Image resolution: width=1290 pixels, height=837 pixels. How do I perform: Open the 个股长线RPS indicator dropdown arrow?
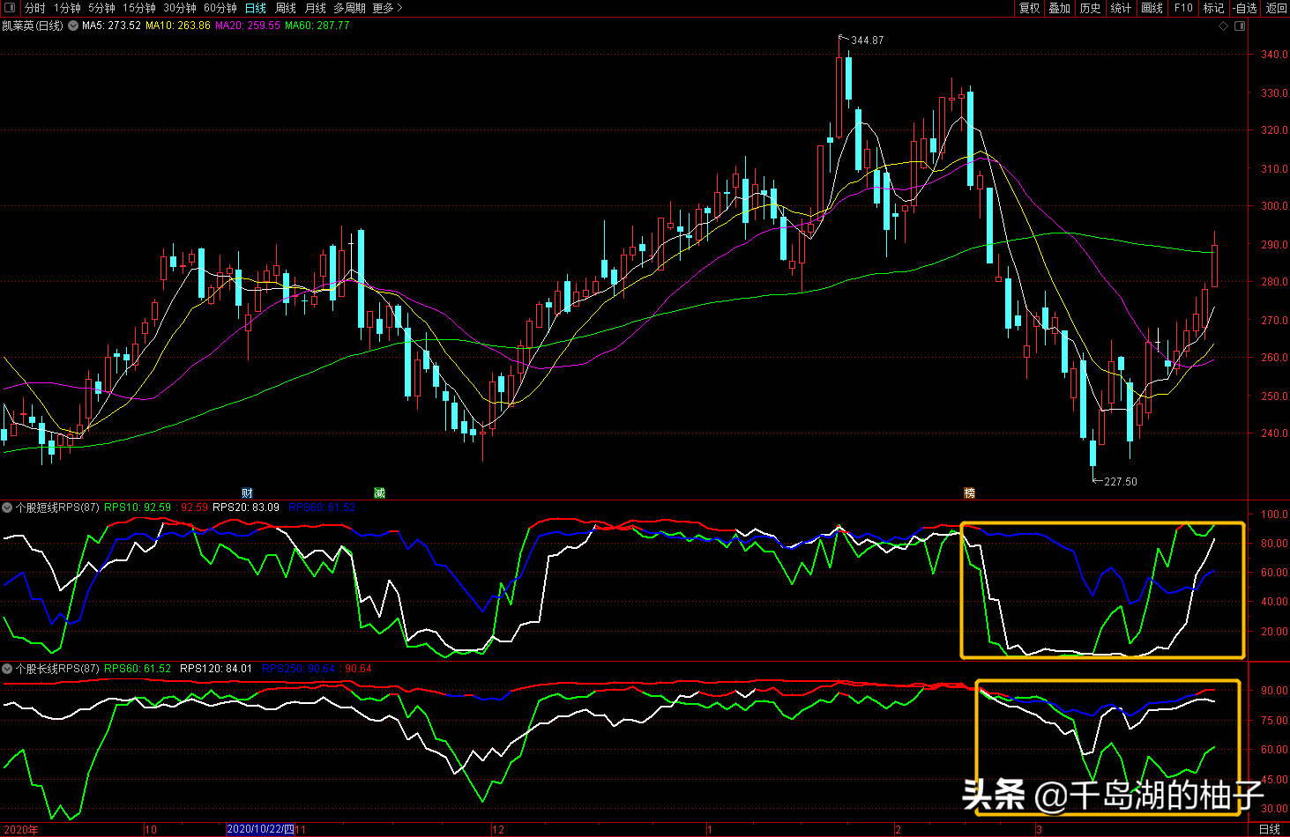7,669
